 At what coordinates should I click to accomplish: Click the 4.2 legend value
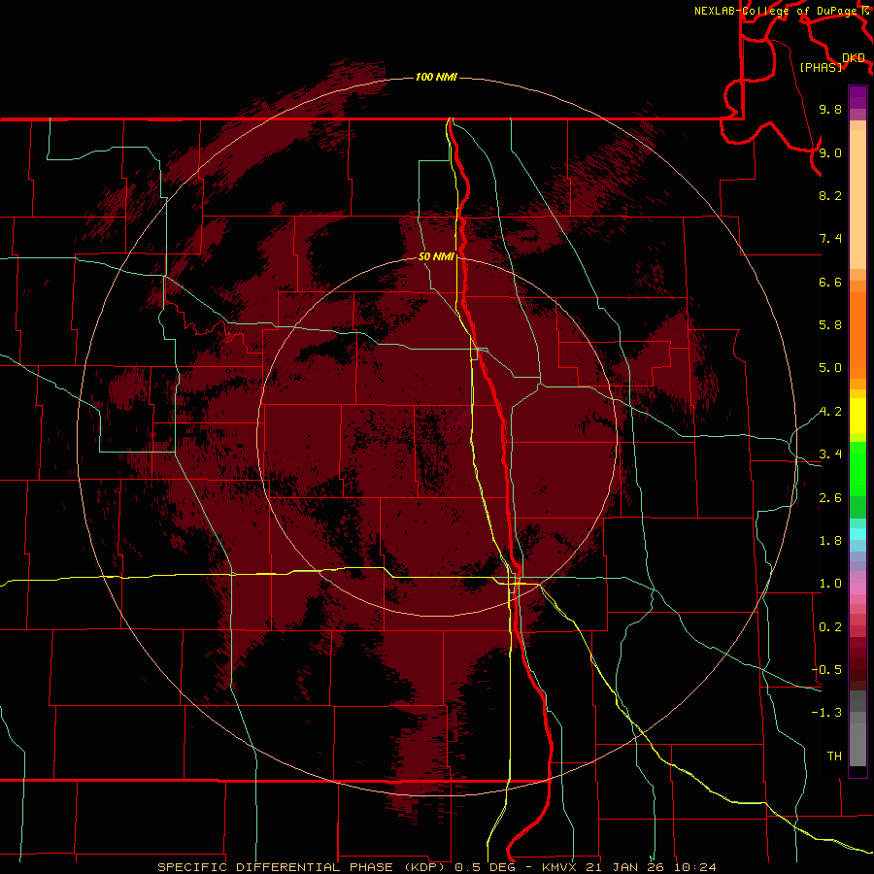(830, 412)
